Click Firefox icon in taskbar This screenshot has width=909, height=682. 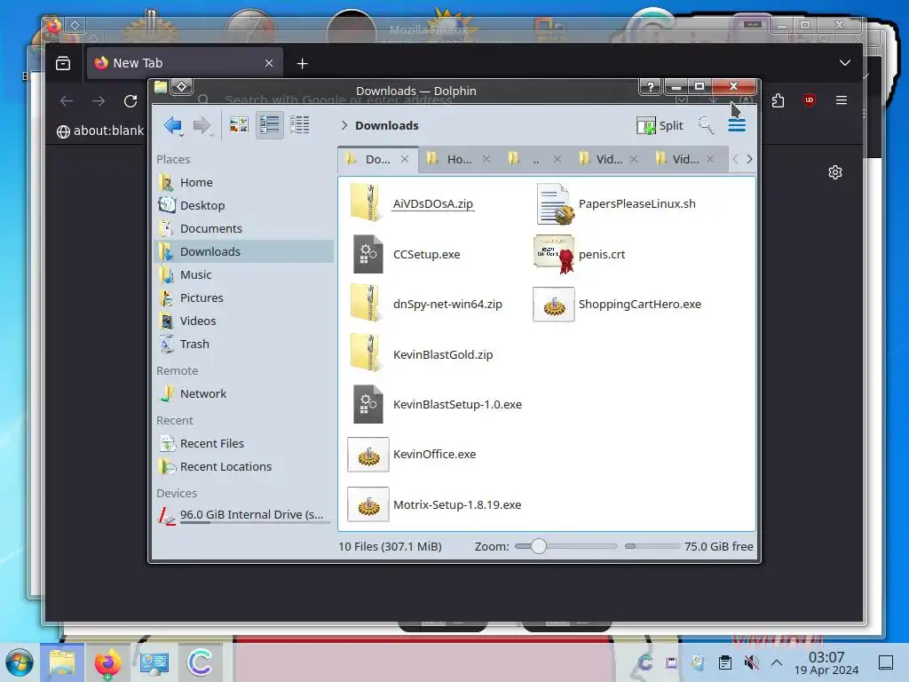coord(107,662)
